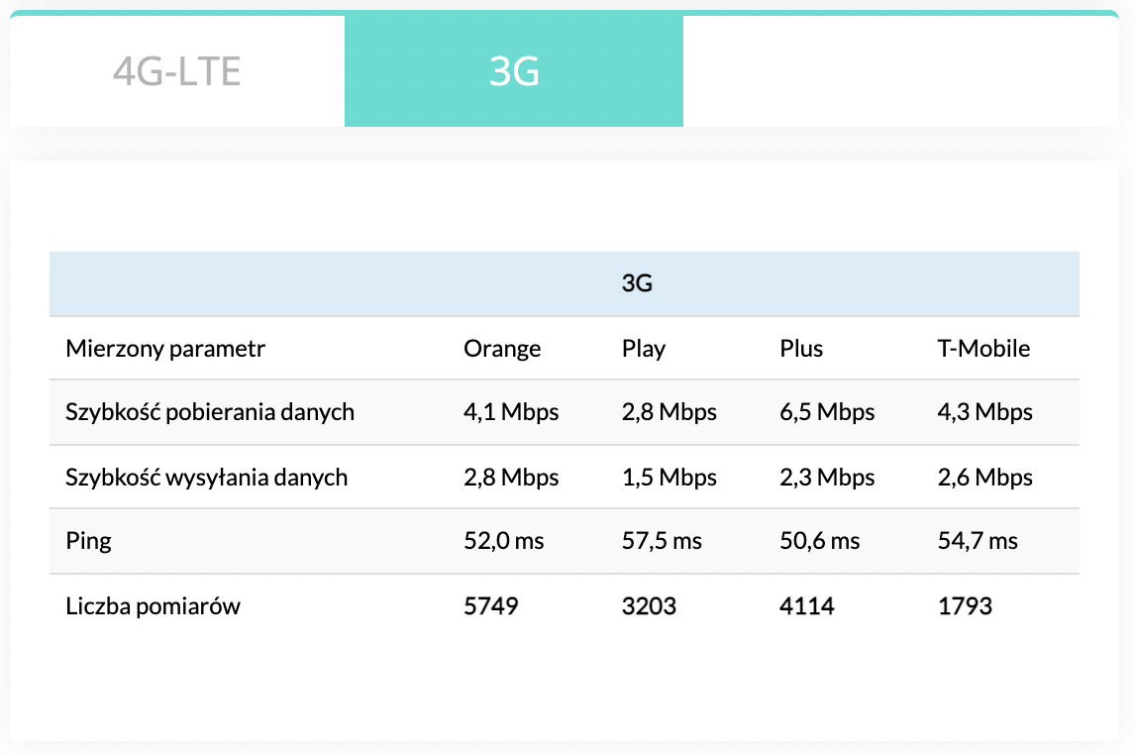Viewport: 1135px width, 755px height.
Task: Click the Liczba pomiarów row label
Action: click(x=153, y=605)
